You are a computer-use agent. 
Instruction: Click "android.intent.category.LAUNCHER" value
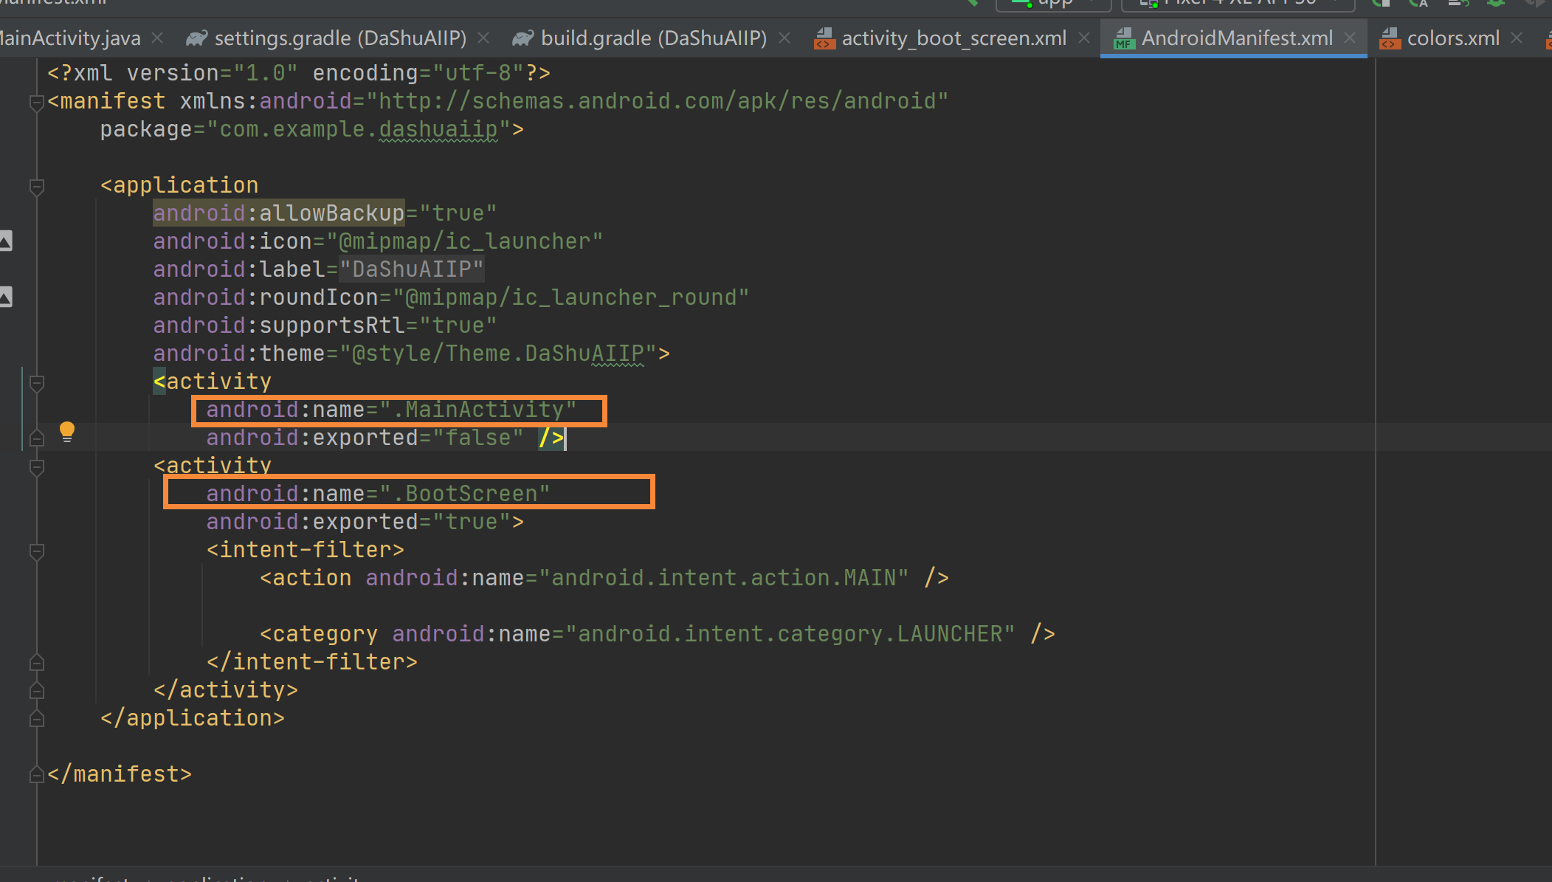click(790, 634)
